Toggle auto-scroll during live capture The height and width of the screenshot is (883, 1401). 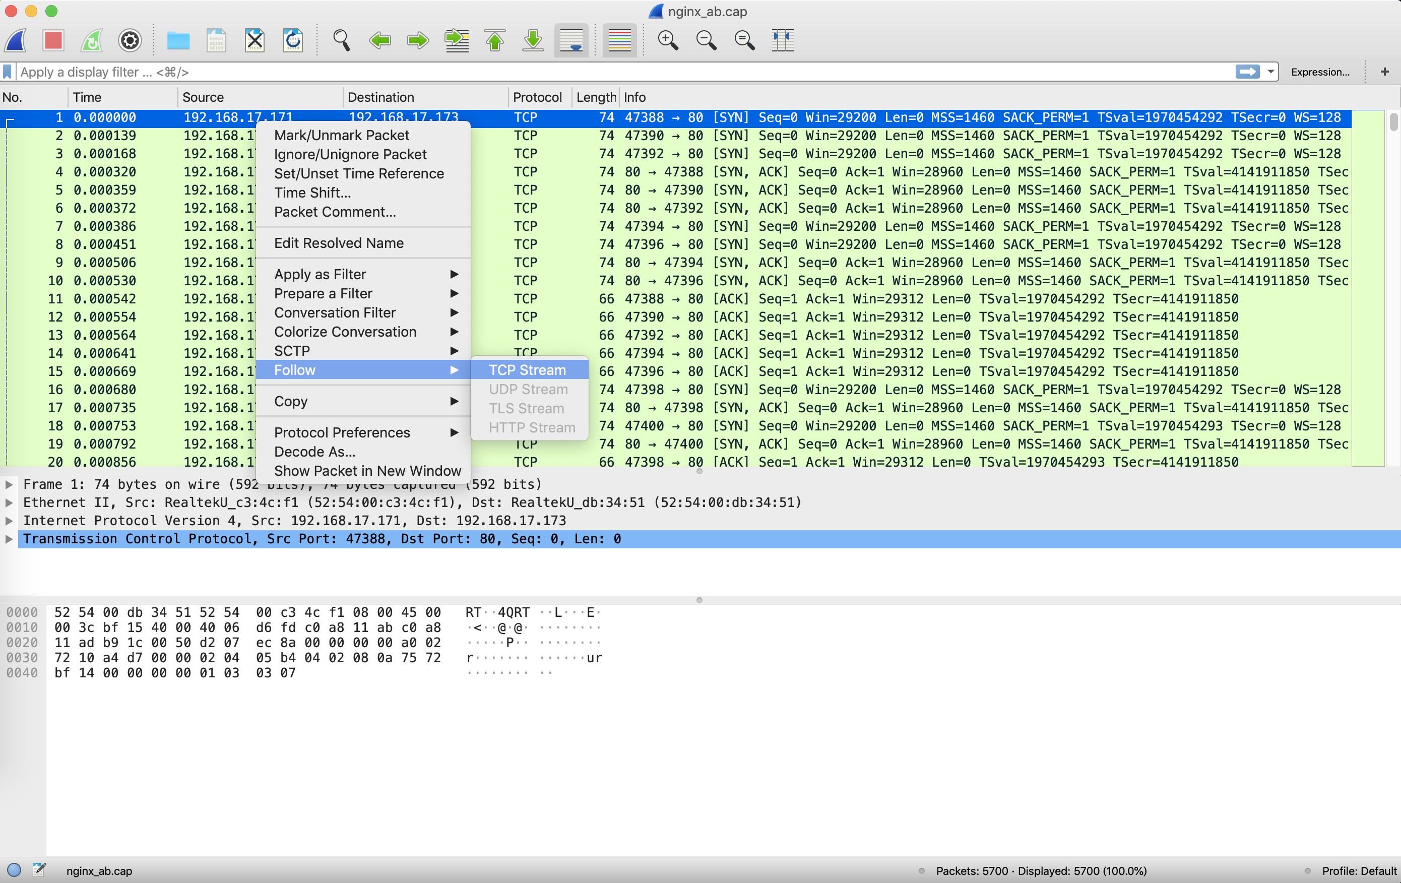click(571, 40)
